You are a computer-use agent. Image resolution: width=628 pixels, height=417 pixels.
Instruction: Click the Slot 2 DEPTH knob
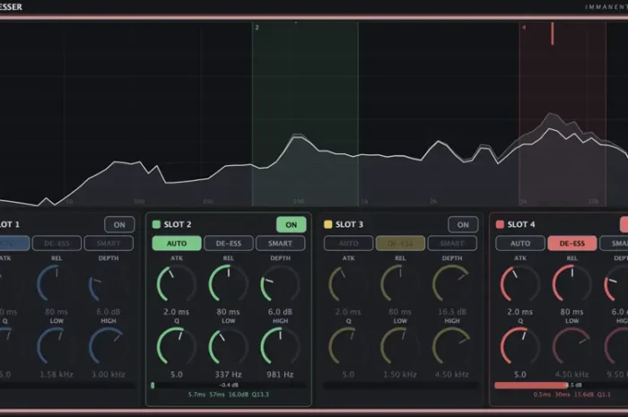(280, 284)
